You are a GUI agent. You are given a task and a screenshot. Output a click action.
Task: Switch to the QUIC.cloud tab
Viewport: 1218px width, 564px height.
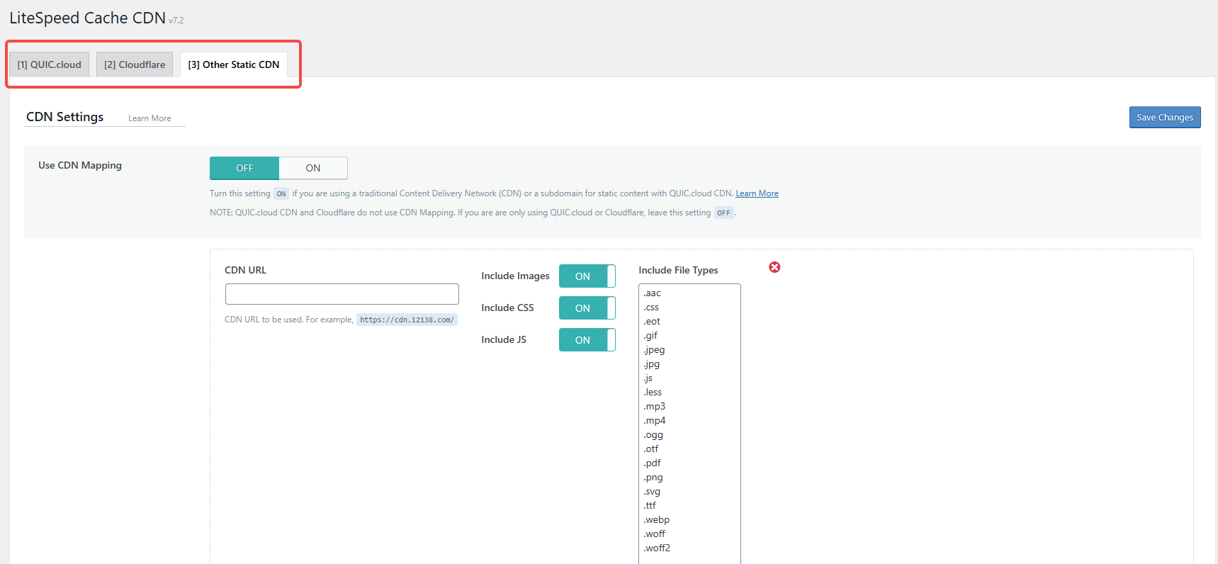coord(49,64)
